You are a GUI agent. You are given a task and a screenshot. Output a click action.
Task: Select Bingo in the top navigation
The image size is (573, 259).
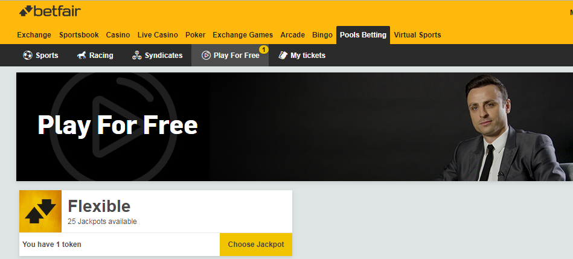322,35
